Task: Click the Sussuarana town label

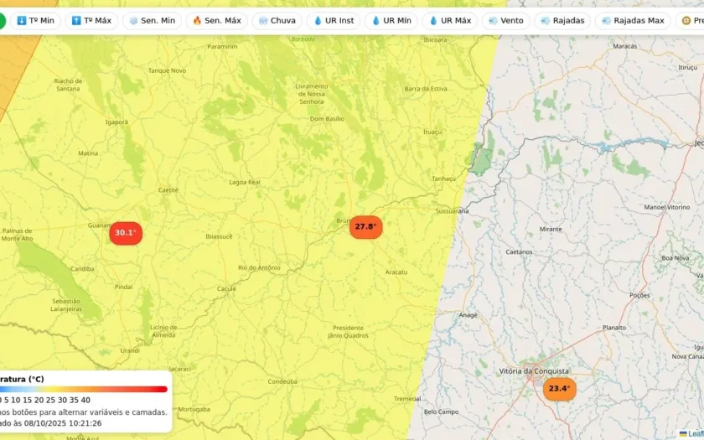Action: (x=452, y=211)
